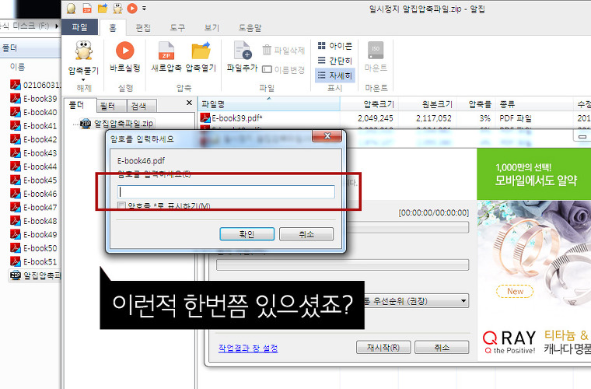Open the 압축열기 (Open archive) folder icon
This screenshot has height=389, width=591.
201,51
